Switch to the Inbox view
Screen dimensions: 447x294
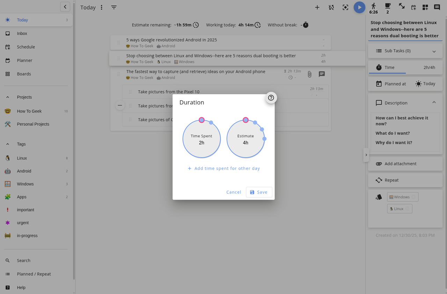(x=22, y=33)
